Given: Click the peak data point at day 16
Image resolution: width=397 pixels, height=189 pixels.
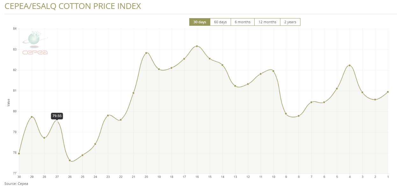Looking at the screenshot, I should [x=197, y=46].
